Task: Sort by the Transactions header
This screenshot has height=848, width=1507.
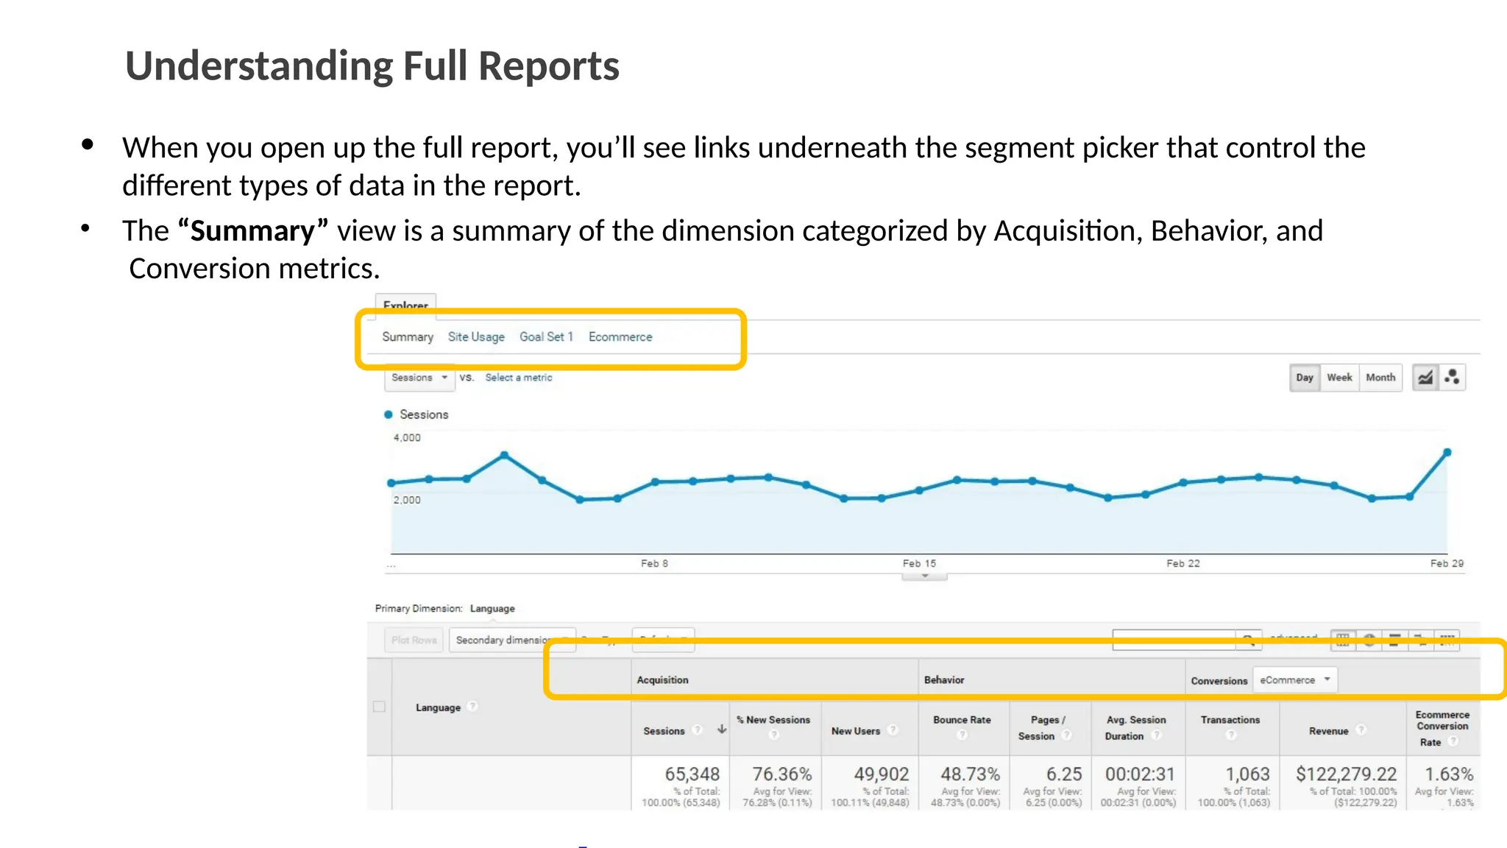Action: click(x=1230, y=720)
